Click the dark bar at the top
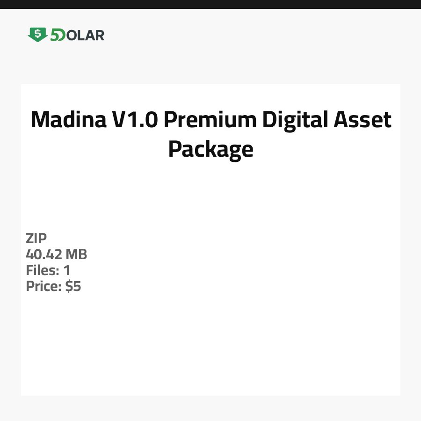Screen dimensions: 421x421 [210, 4]
